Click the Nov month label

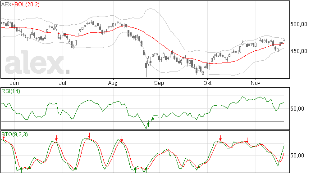256,83
